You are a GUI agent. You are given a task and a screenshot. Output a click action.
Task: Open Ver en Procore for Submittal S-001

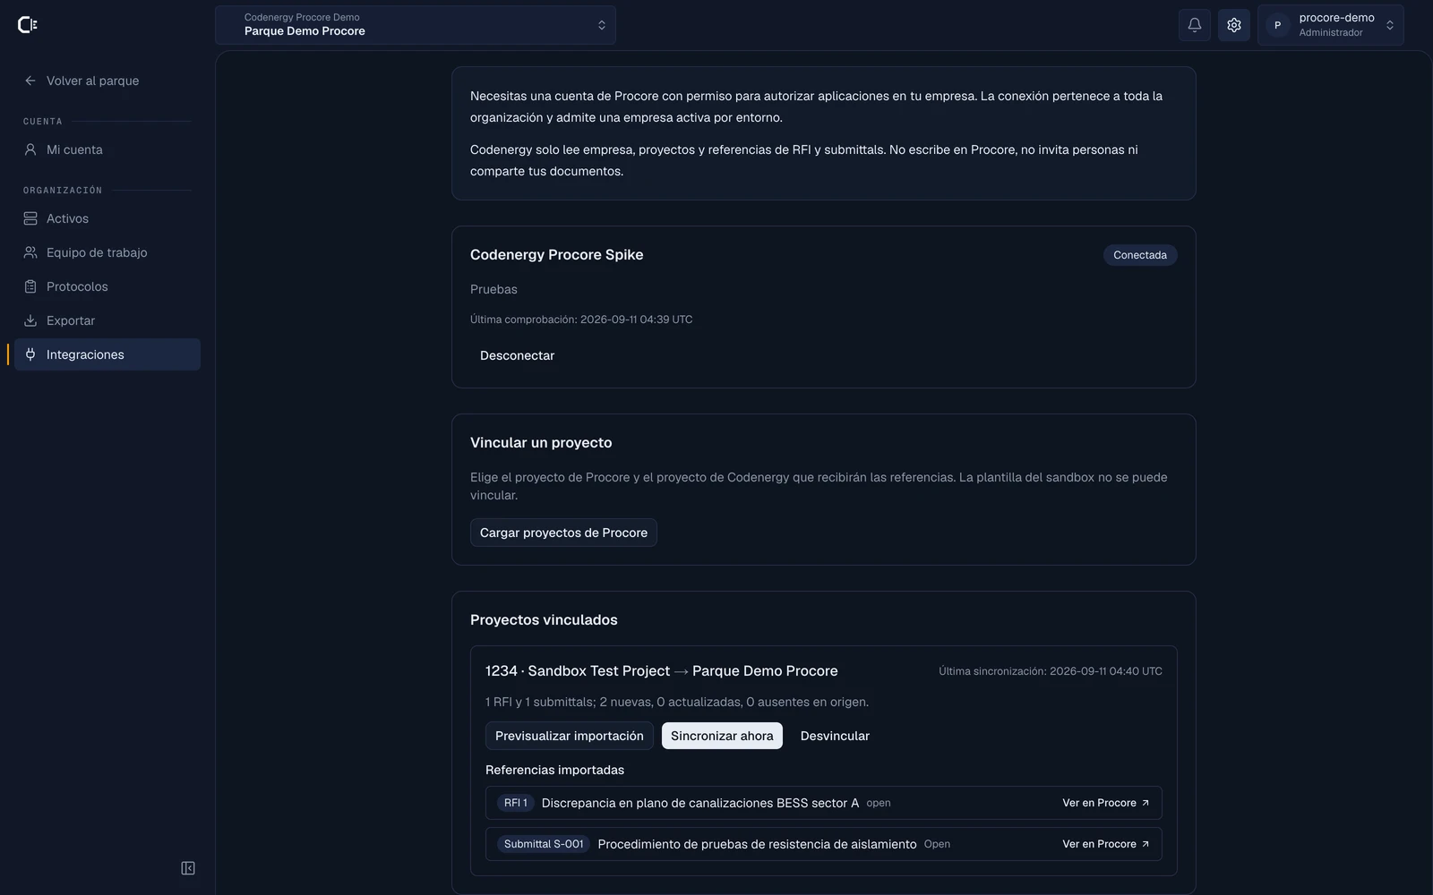click(x=1105, y=844)
